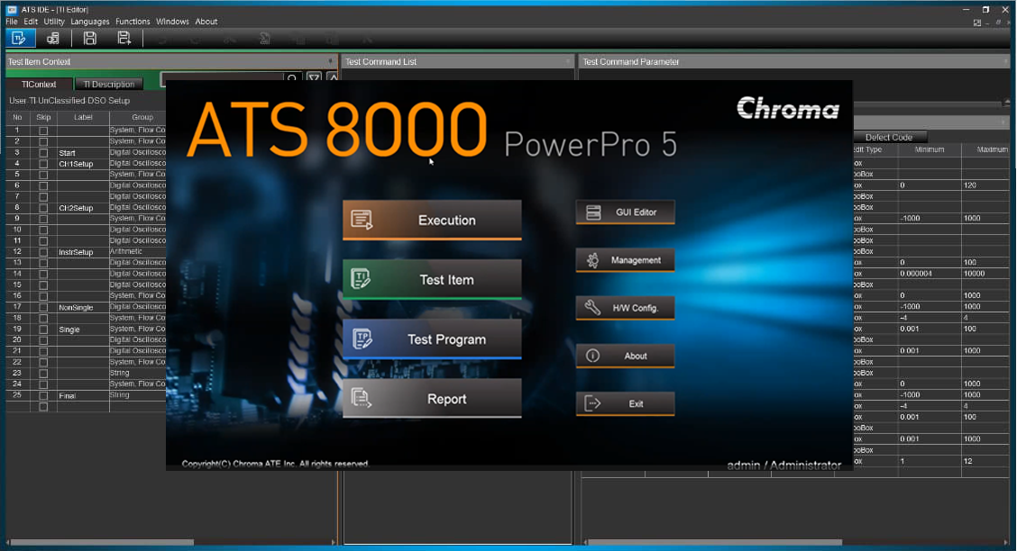Viewport: 1017px width, 551px height.
Task: Click the maximum value '12' cell
Action: (985, 461)
